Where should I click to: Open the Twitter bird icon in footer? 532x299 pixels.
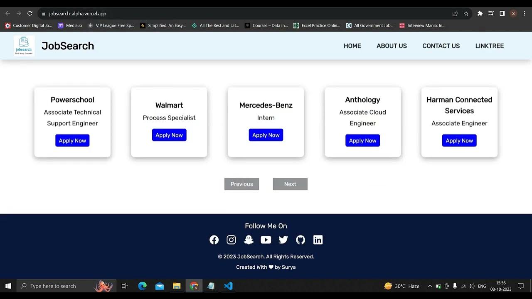pyautogui.click(x=283, y=240)
